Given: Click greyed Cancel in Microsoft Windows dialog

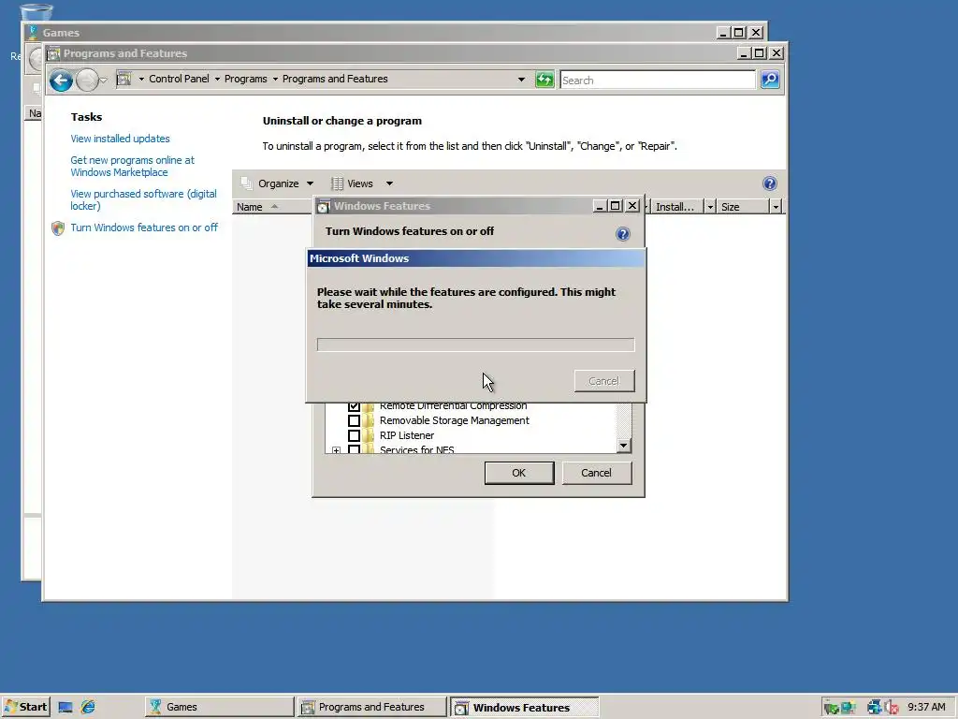Looking at the screenshot, I should pos(604,381).
